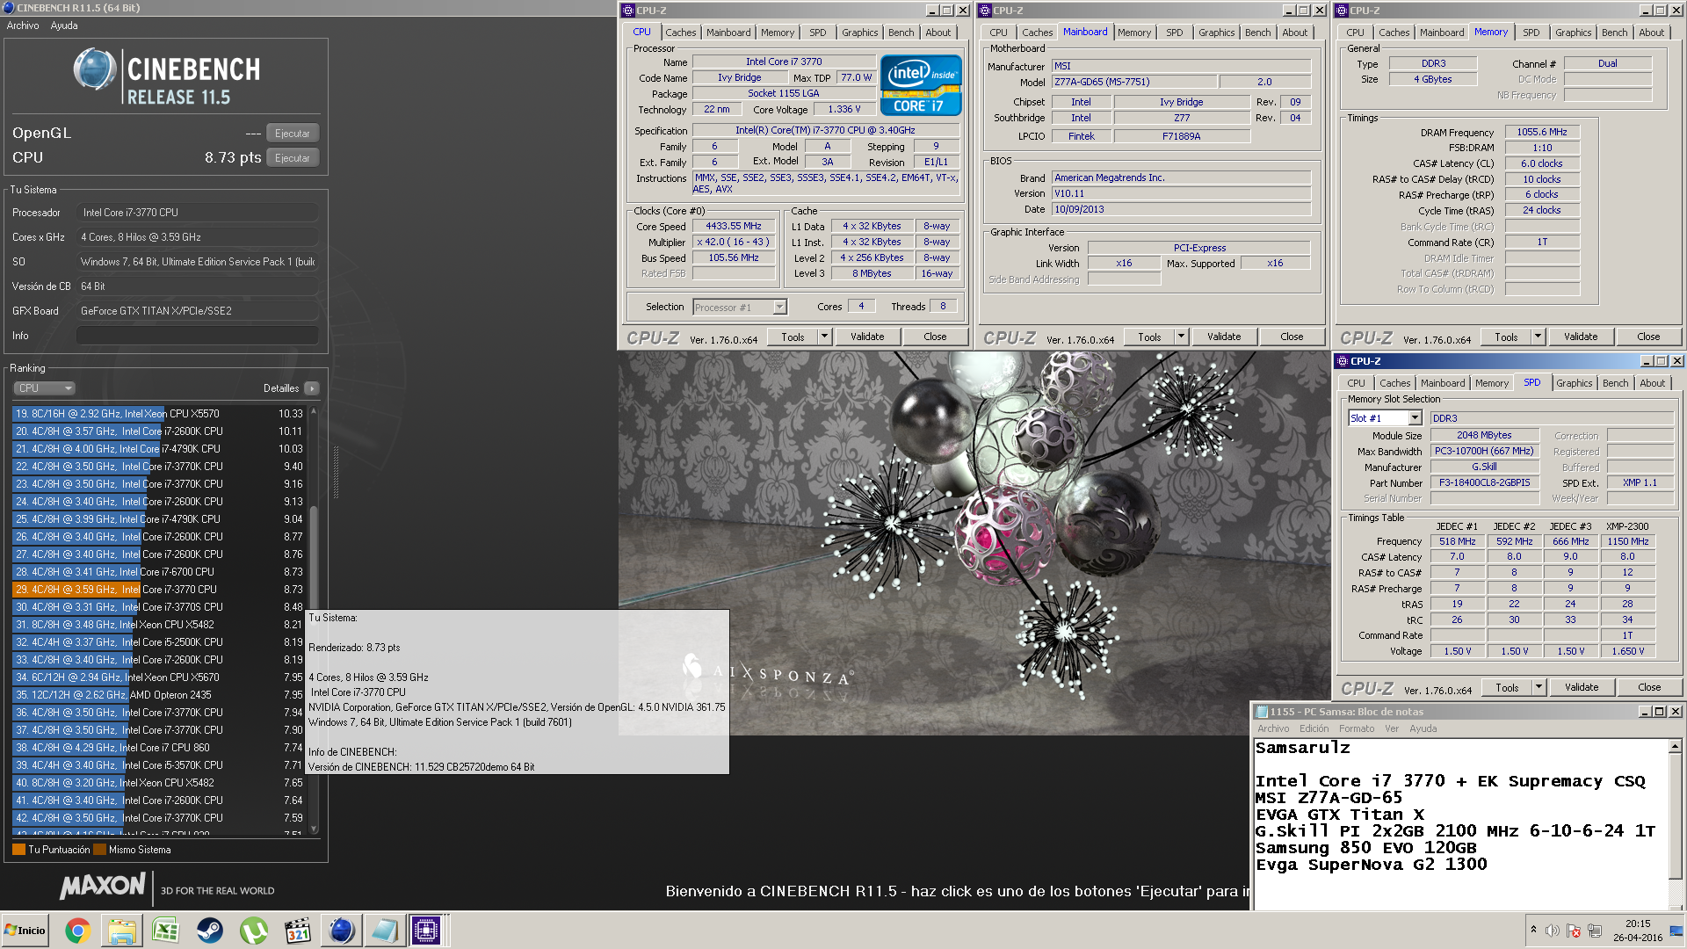
Task: Click the Cinebench title bar icon
Action: pos(9,8)
